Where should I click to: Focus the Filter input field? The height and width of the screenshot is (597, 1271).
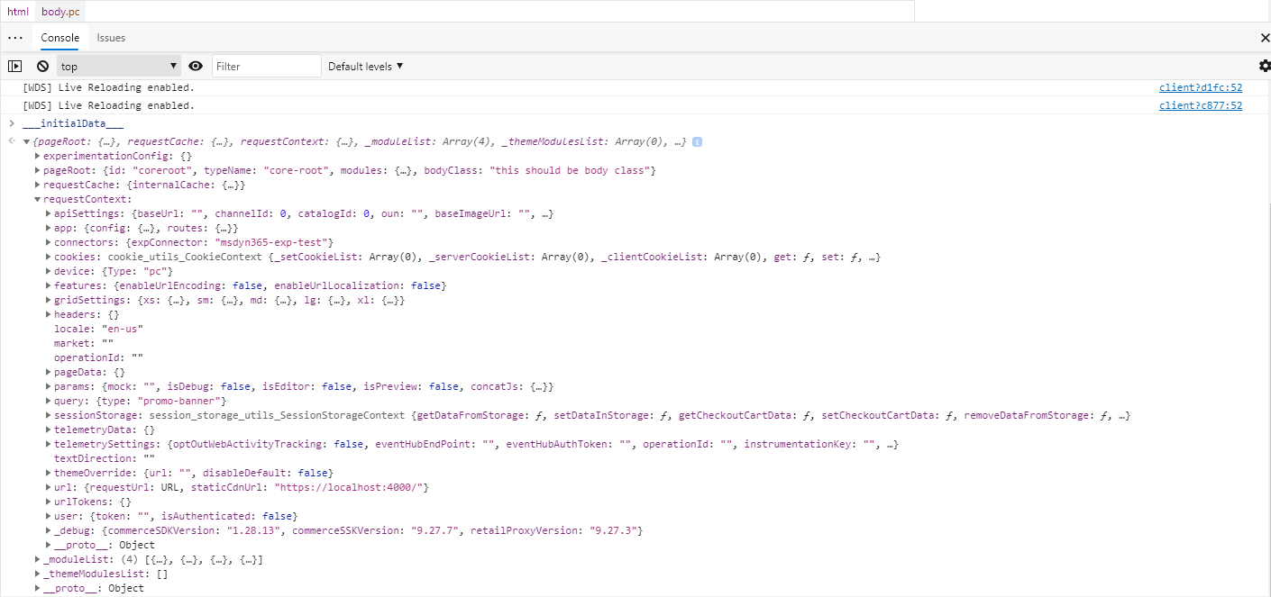267,66
